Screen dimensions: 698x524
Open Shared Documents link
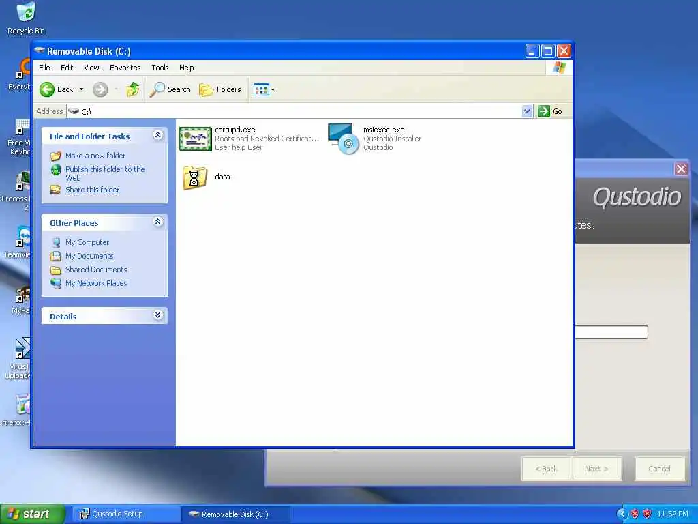[96, 270]
